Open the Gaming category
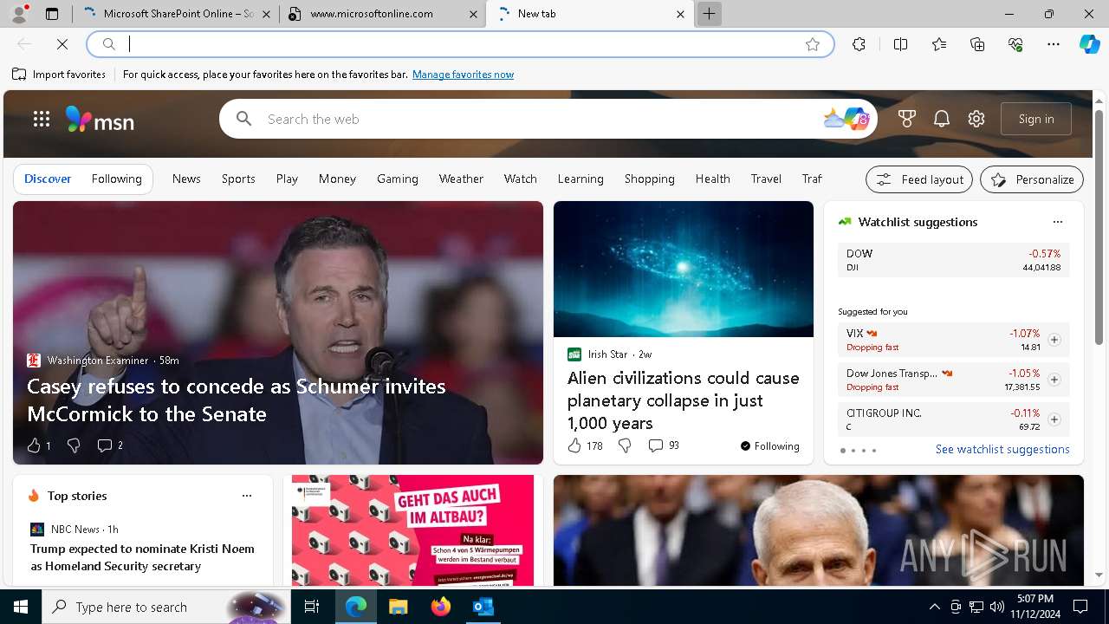The image size is (1109, 624). coord(398,179)
